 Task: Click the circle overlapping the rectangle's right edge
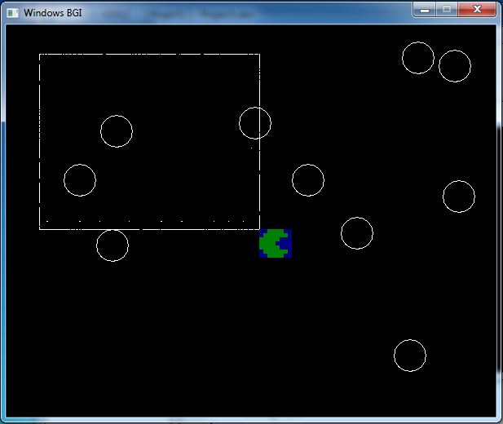pyautogui.click(x=255, y=123)
